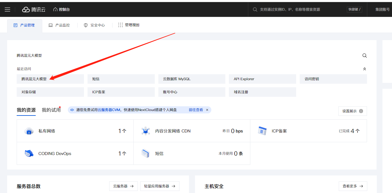Switch to the 安全中心 tab
Viewport: 392px width, 193px height.
(94, 25)
